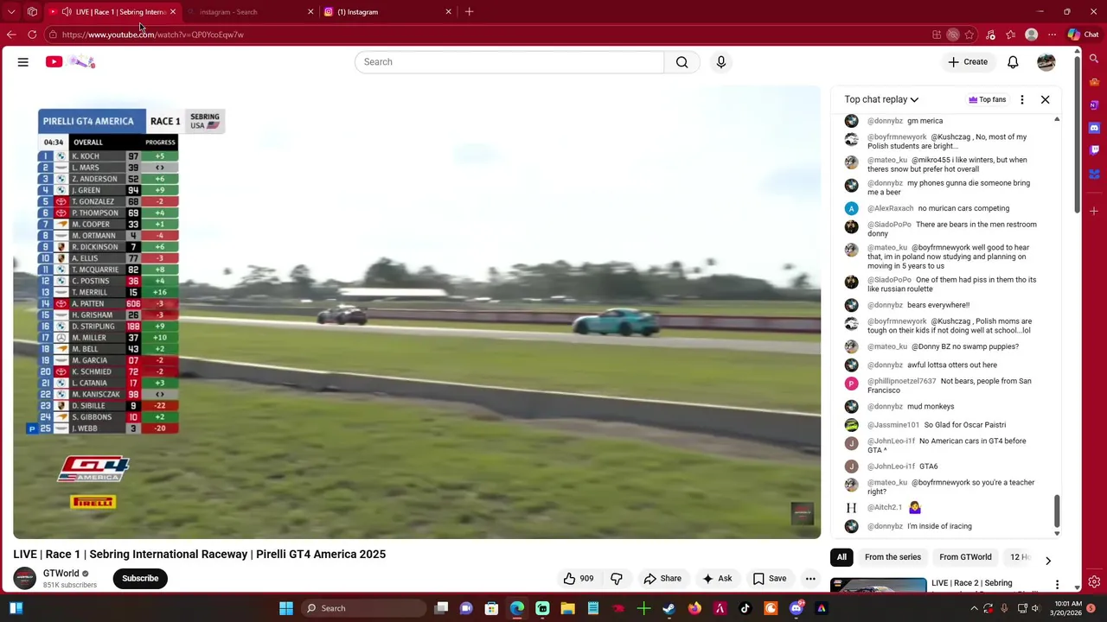Viewport: 1107px width, 622px height.
Task: Expand the Top chat replay dropdown
Action: (x=881, y=99)
